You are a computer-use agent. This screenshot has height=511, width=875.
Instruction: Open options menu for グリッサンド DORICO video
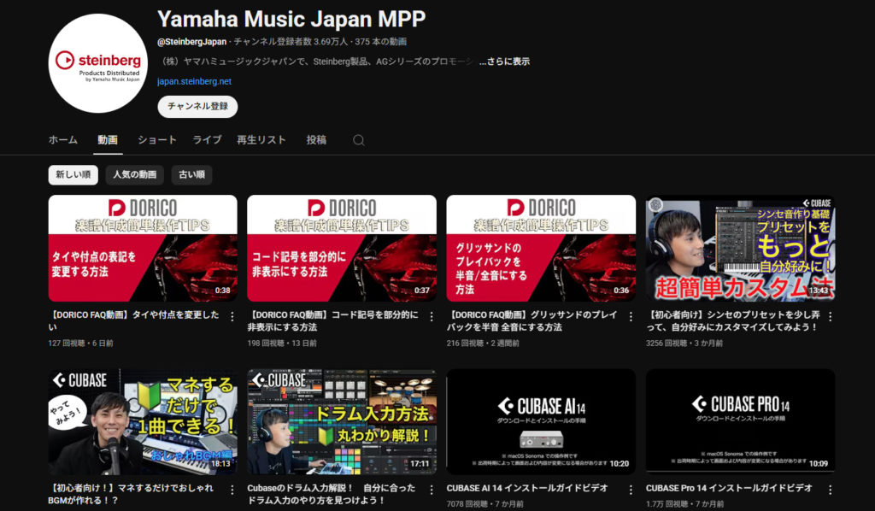click(630, 316)
